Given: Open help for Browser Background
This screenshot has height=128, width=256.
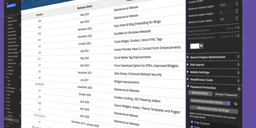Looking at the screenshot, I should tap(238, 36).
